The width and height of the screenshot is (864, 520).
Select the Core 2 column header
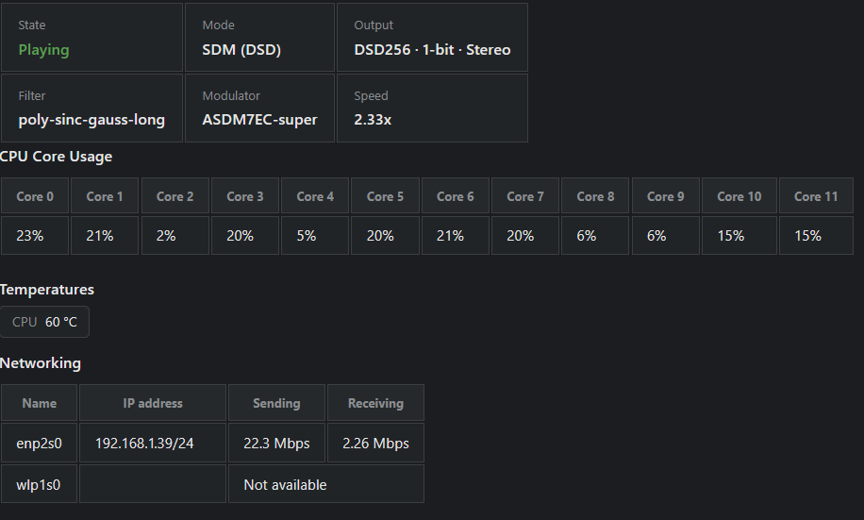(x=175, y=195)
